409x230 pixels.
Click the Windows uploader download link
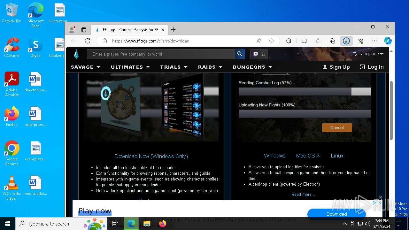click(274, 156)
